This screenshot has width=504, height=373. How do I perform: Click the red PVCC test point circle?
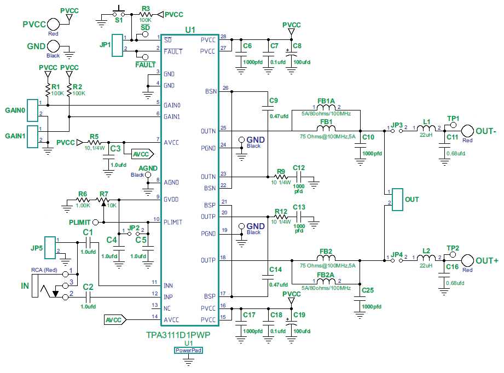54,24
